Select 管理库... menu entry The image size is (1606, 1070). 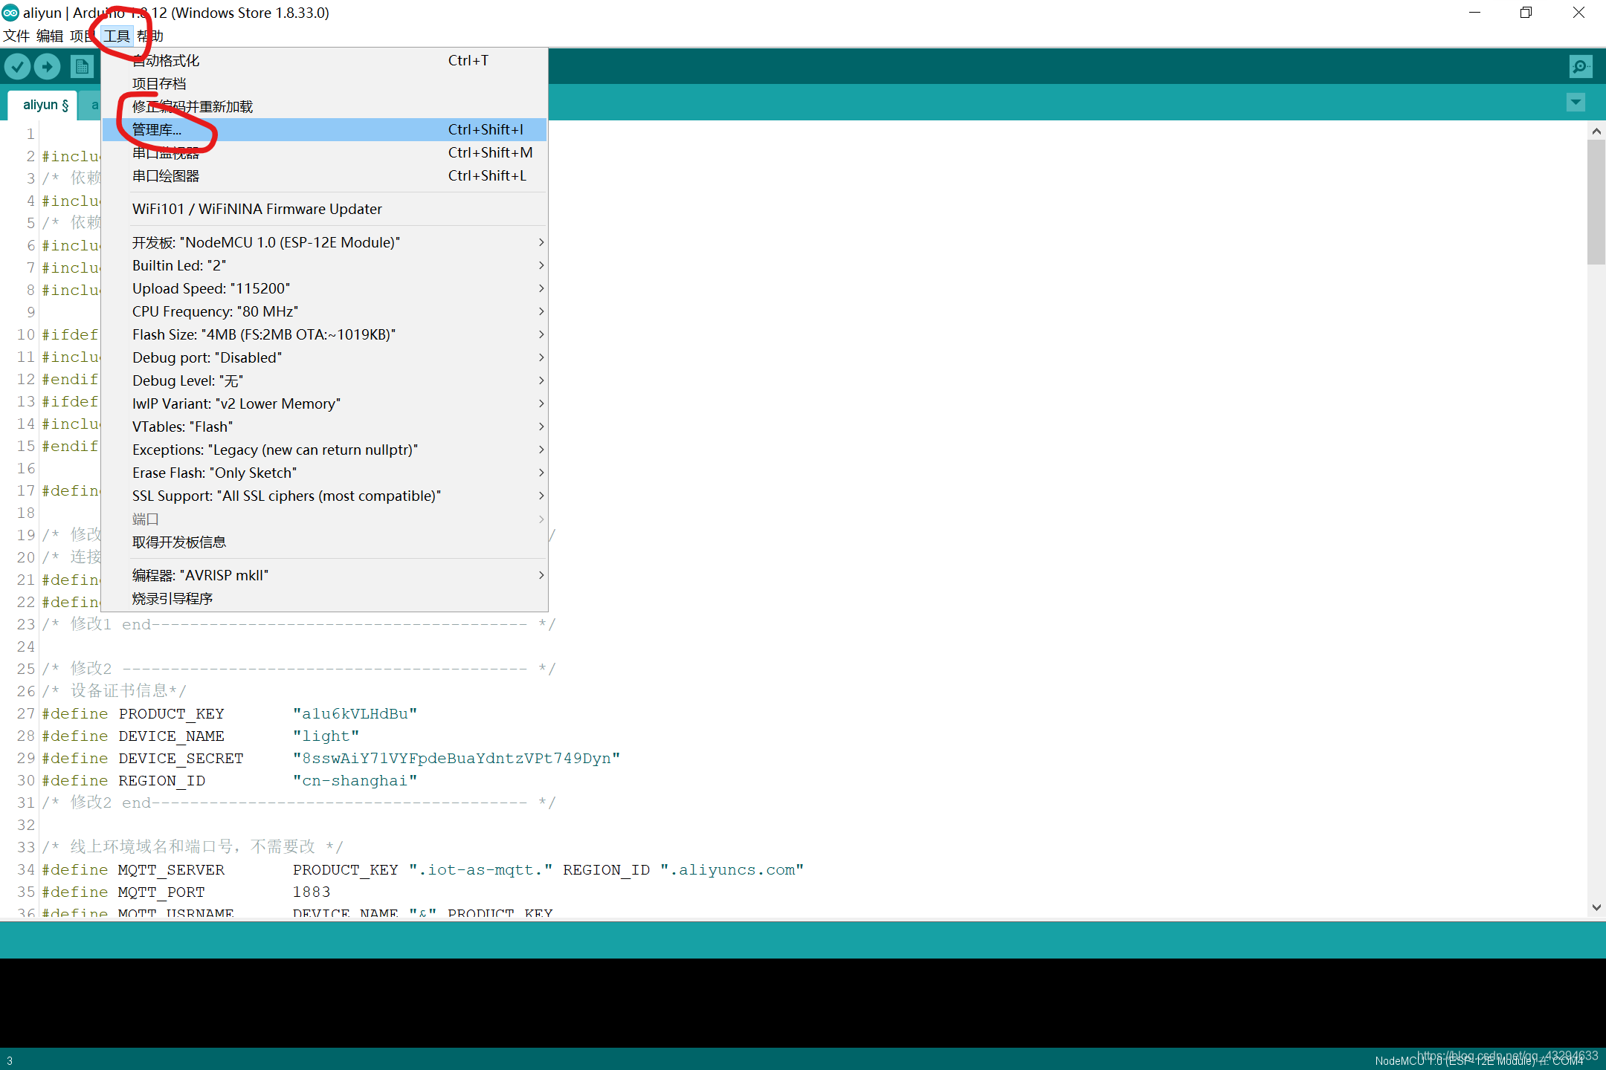click(158, 129)
